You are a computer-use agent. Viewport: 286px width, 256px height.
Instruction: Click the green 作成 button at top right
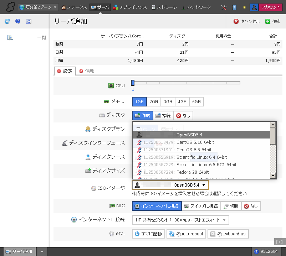pos(273,21)
